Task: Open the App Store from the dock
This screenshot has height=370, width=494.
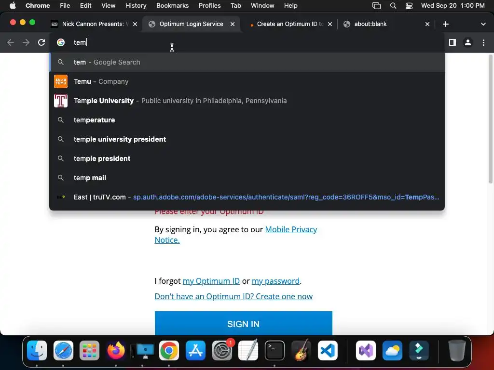Action: point(195,350)
